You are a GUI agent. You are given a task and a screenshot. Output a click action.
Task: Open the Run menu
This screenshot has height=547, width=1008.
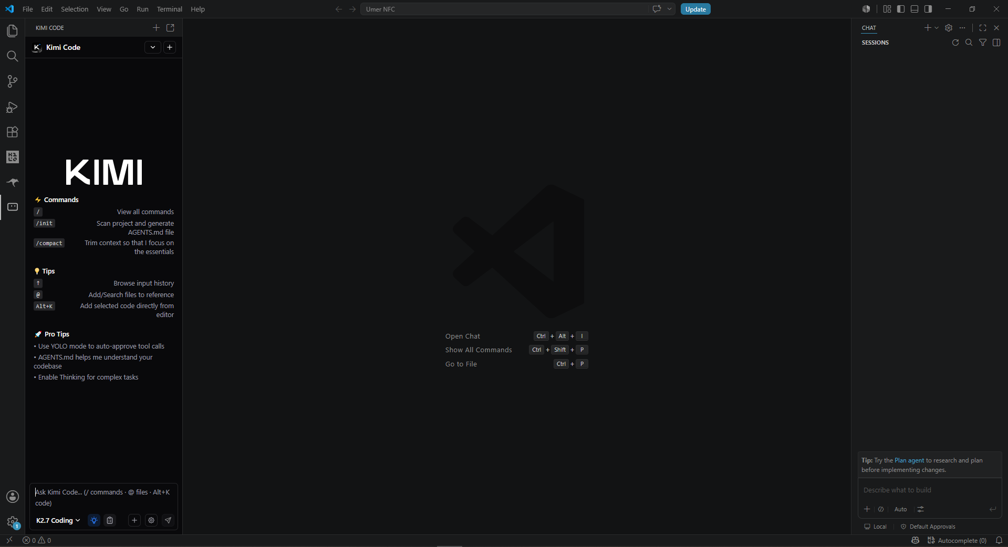point(142,9)
